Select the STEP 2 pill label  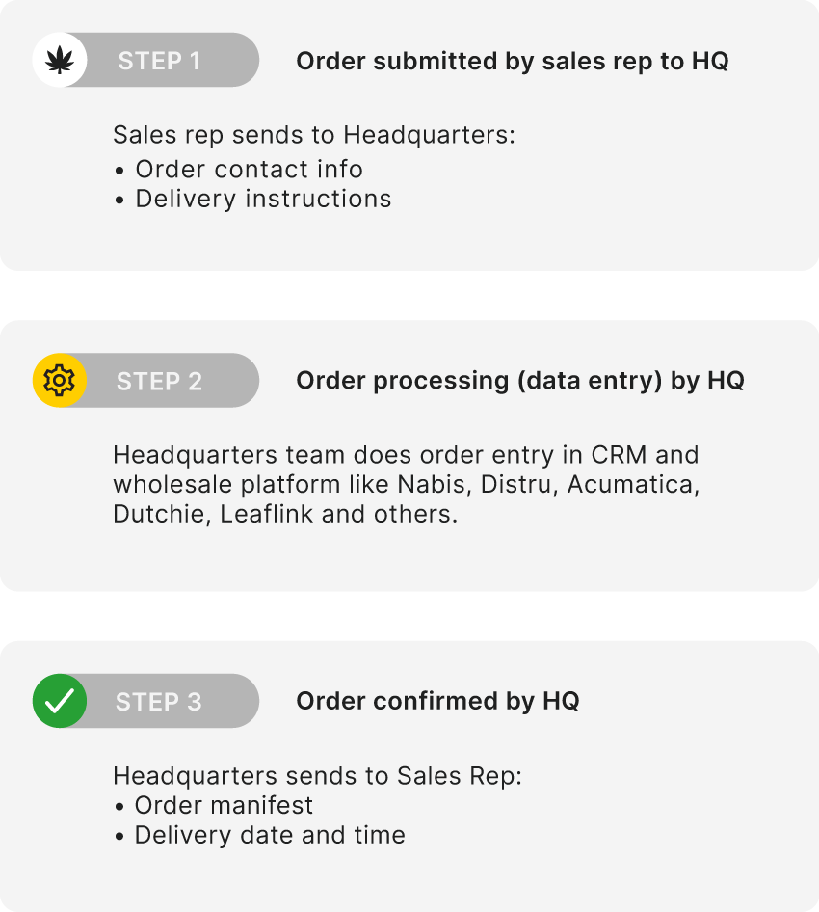(x=159, y=381)
